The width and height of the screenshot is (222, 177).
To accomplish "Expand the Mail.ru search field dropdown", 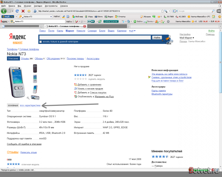I will coord(51,17).
